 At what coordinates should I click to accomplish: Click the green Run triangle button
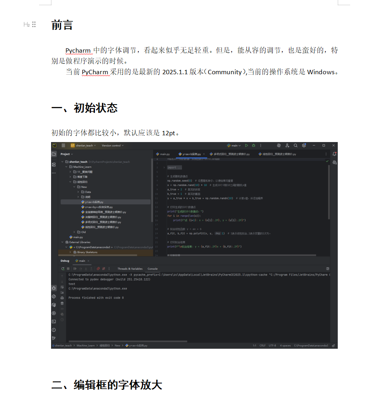click(x=246, y=146)
